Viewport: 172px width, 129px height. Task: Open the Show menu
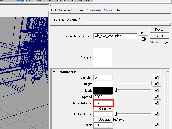click(108, 10)
